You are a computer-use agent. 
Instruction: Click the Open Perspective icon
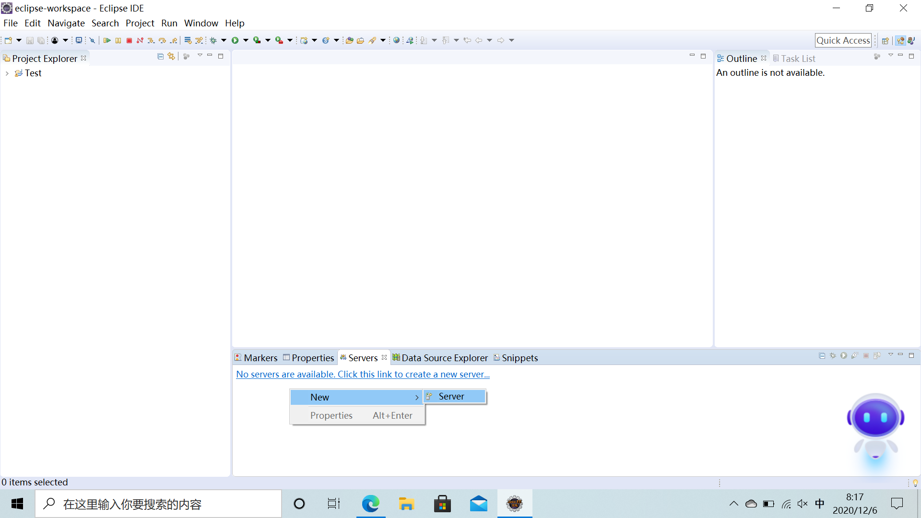[x=885, y=41]
